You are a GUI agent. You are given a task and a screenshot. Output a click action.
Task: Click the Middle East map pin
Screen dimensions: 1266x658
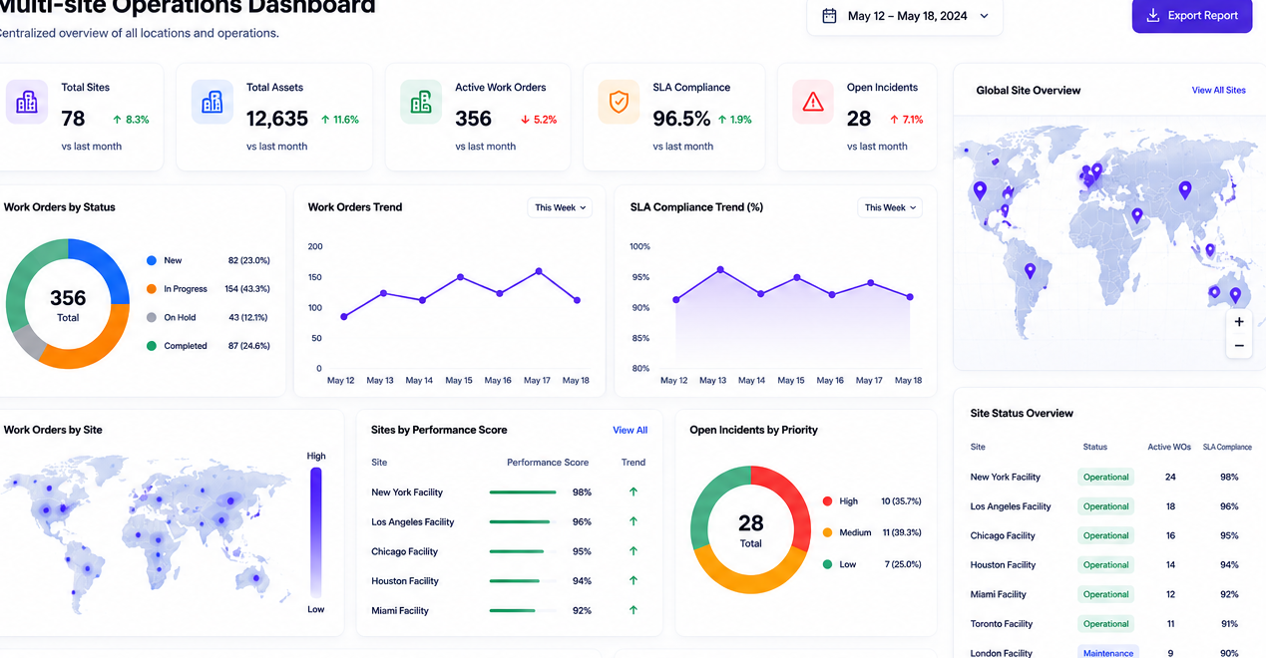pyautogui.click(x=1136, y=214)
